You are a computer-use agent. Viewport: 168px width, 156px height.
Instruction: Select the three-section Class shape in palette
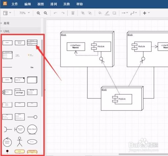[32, 43]
